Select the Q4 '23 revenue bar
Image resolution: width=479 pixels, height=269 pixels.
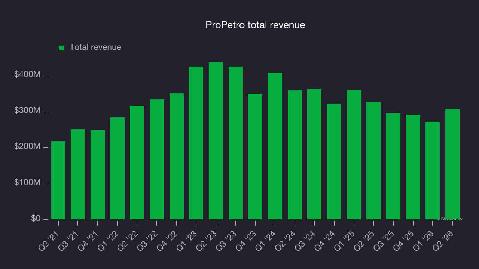[255, 157]
